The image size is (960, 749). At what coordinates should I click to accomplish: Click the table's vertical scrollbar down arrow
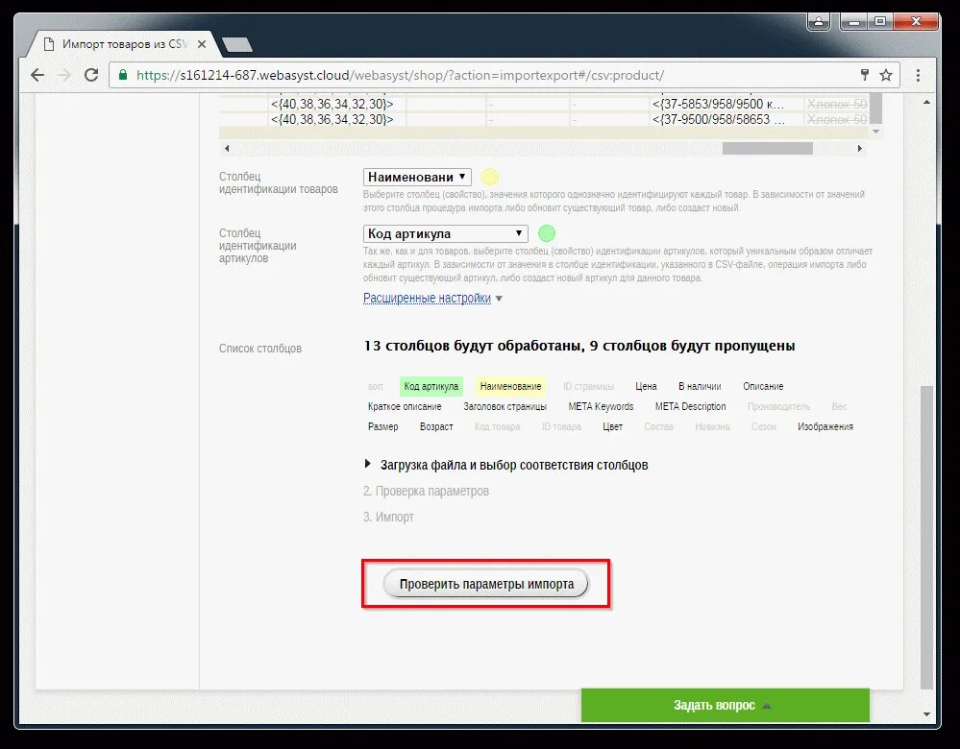(875, 132)
